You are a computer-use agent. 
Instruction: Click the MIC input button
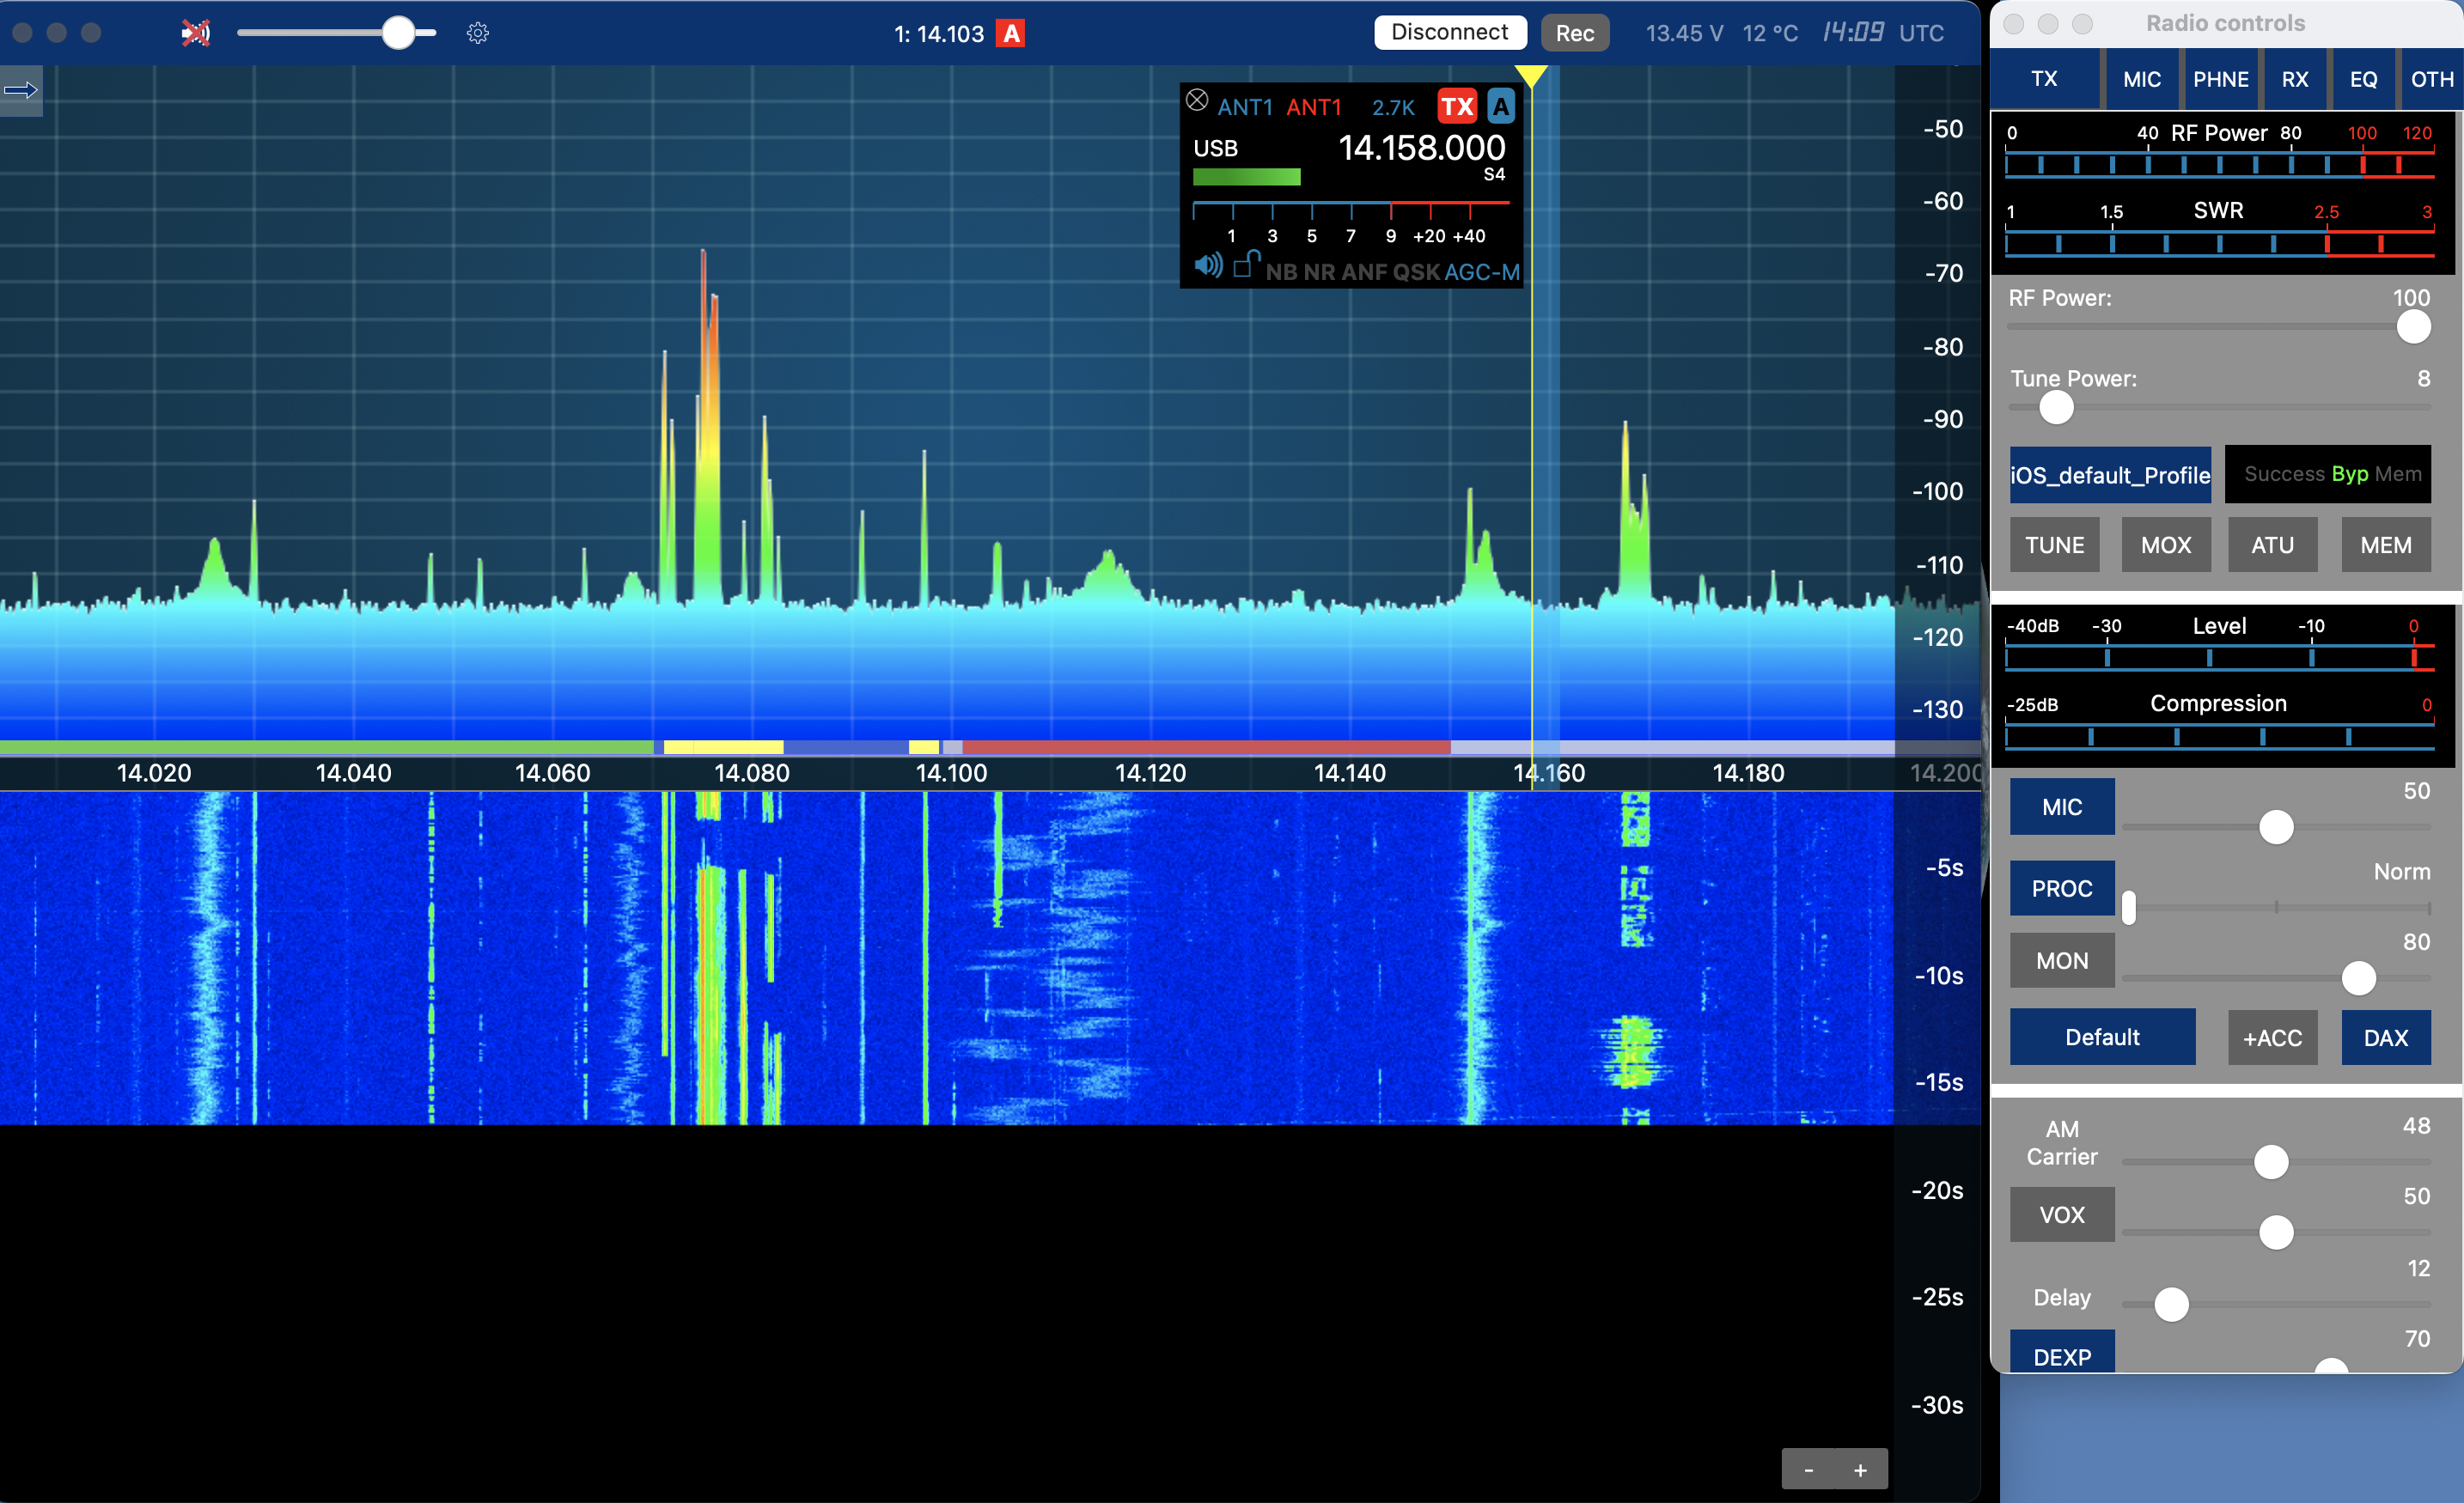click(2062, 807)
